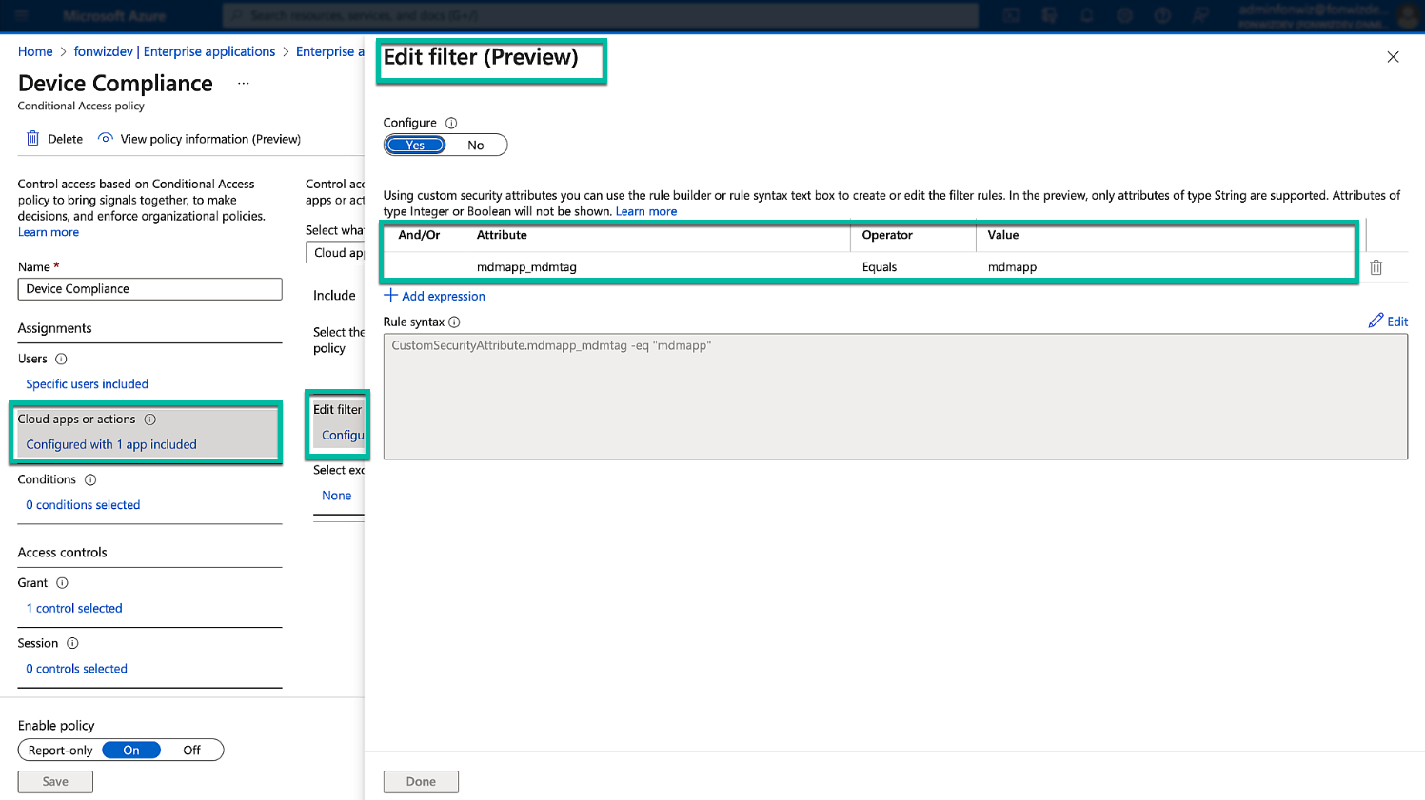The height and width of the screenshot is (800, 1425).
Task: Click the info icon next to Configure
Action: point(451,123)
